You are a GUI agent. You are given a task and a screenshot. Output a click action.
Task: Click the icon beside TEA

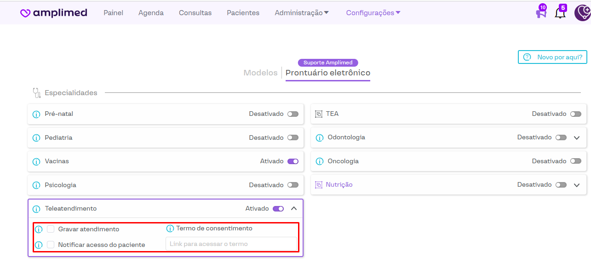[x=319, y=114]
